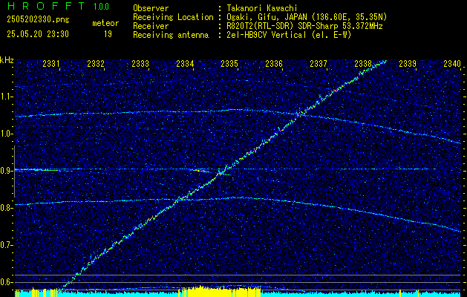Select the filename 2505202330.png

(38, 19)
